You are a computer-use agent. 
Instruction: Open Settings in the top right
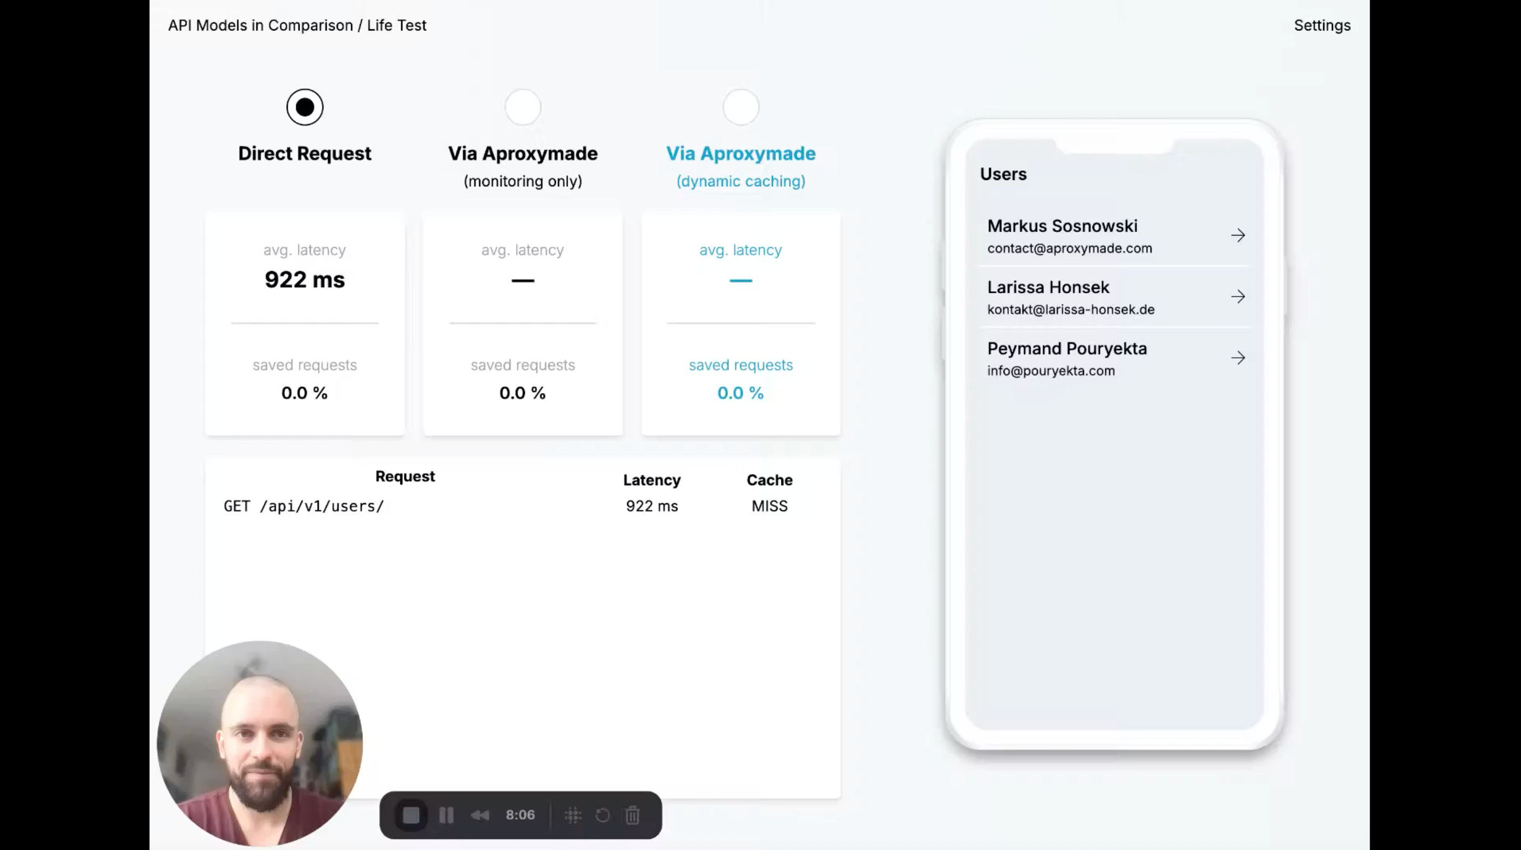[1322, 26]
